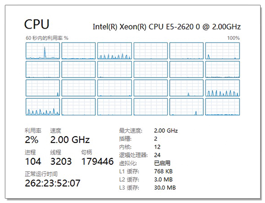Image resolution: width=265 pixels, height=203 pixels.
Task: Click the 179446 handles count
Action: 97,162
